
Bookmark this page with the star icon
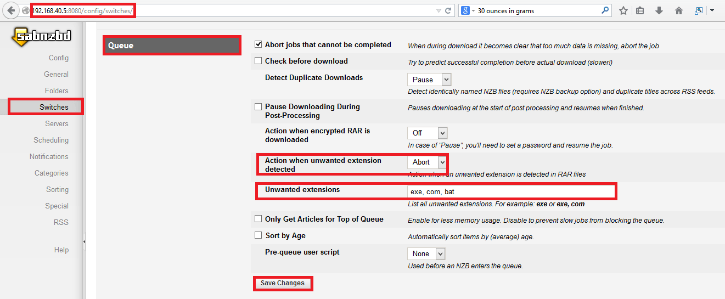(x=623, y=10)
